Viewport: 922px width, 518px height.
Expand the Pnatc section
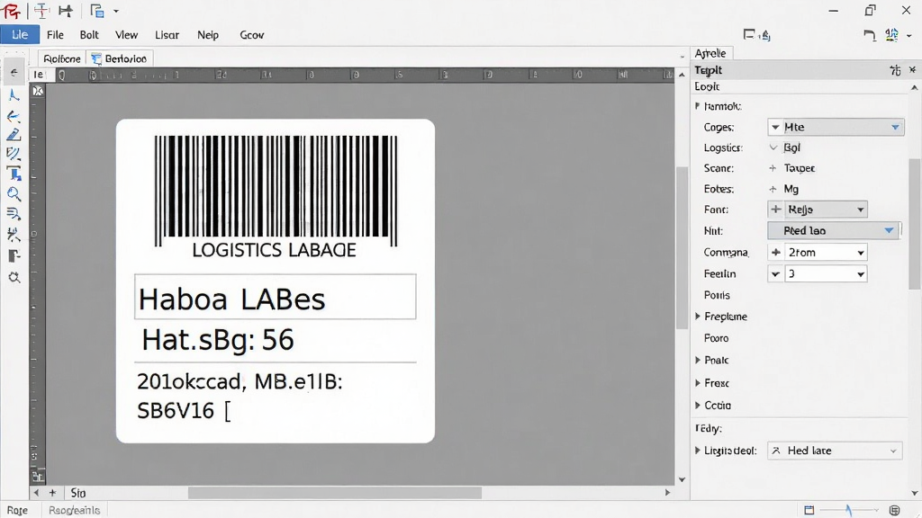[698, 360]
